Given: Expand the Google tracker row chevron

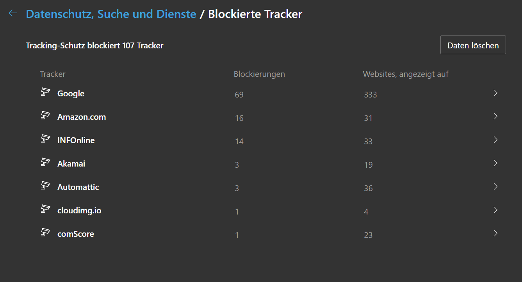Looking at the screenshot, I should point(495,93).
